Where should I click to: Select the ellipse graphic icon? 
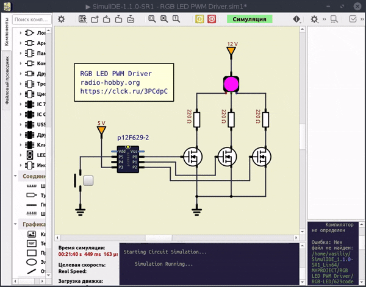(32, 262)
